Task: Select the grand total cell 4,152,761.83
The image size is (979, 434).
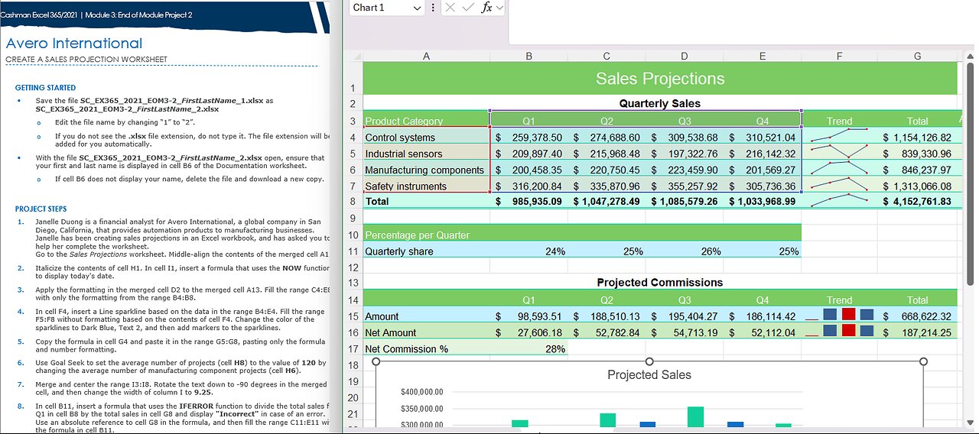Action: click(918, 202)
